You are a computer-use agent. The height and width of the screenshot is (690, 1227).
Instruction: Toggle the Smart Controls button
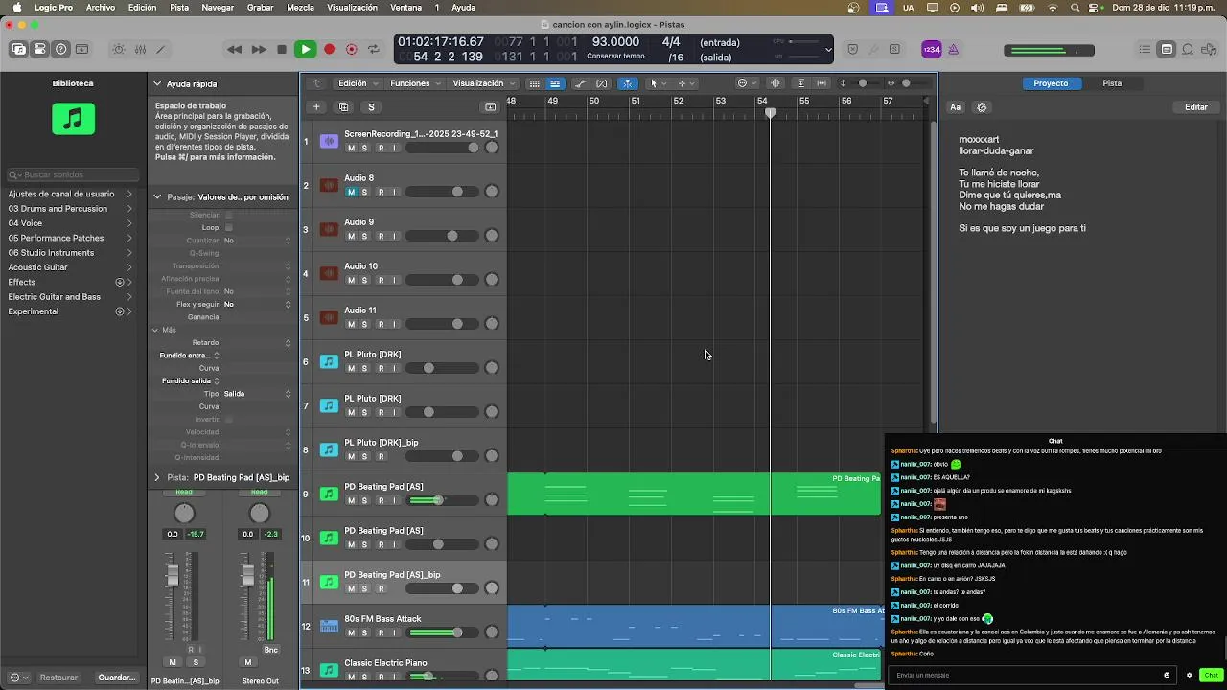click(x=119, y=49)
